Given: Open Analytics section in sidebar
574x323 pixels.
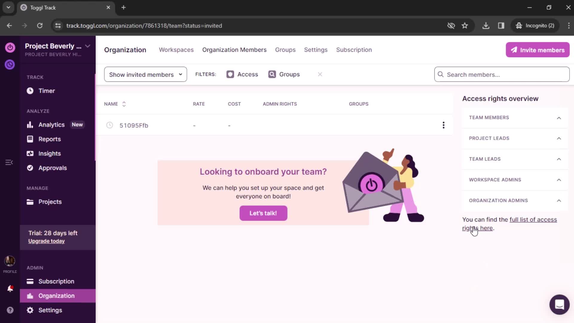Looking at the screenshot, I should pos(52,124).
